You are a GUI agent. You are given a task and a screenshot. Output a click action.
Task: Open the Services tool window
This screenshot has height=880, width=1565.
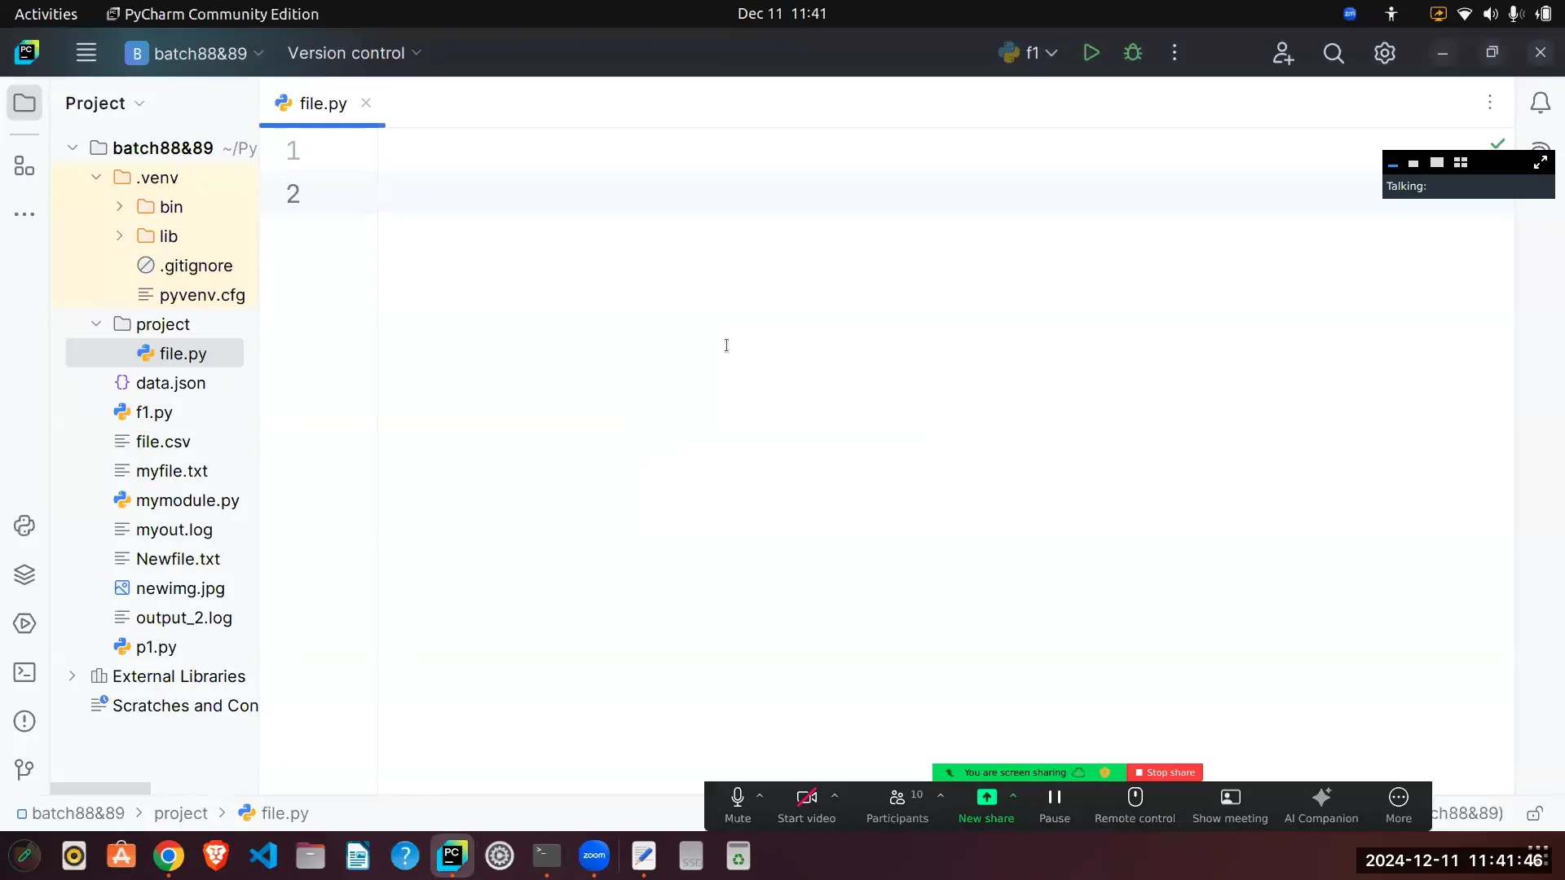tap(24, 623)
